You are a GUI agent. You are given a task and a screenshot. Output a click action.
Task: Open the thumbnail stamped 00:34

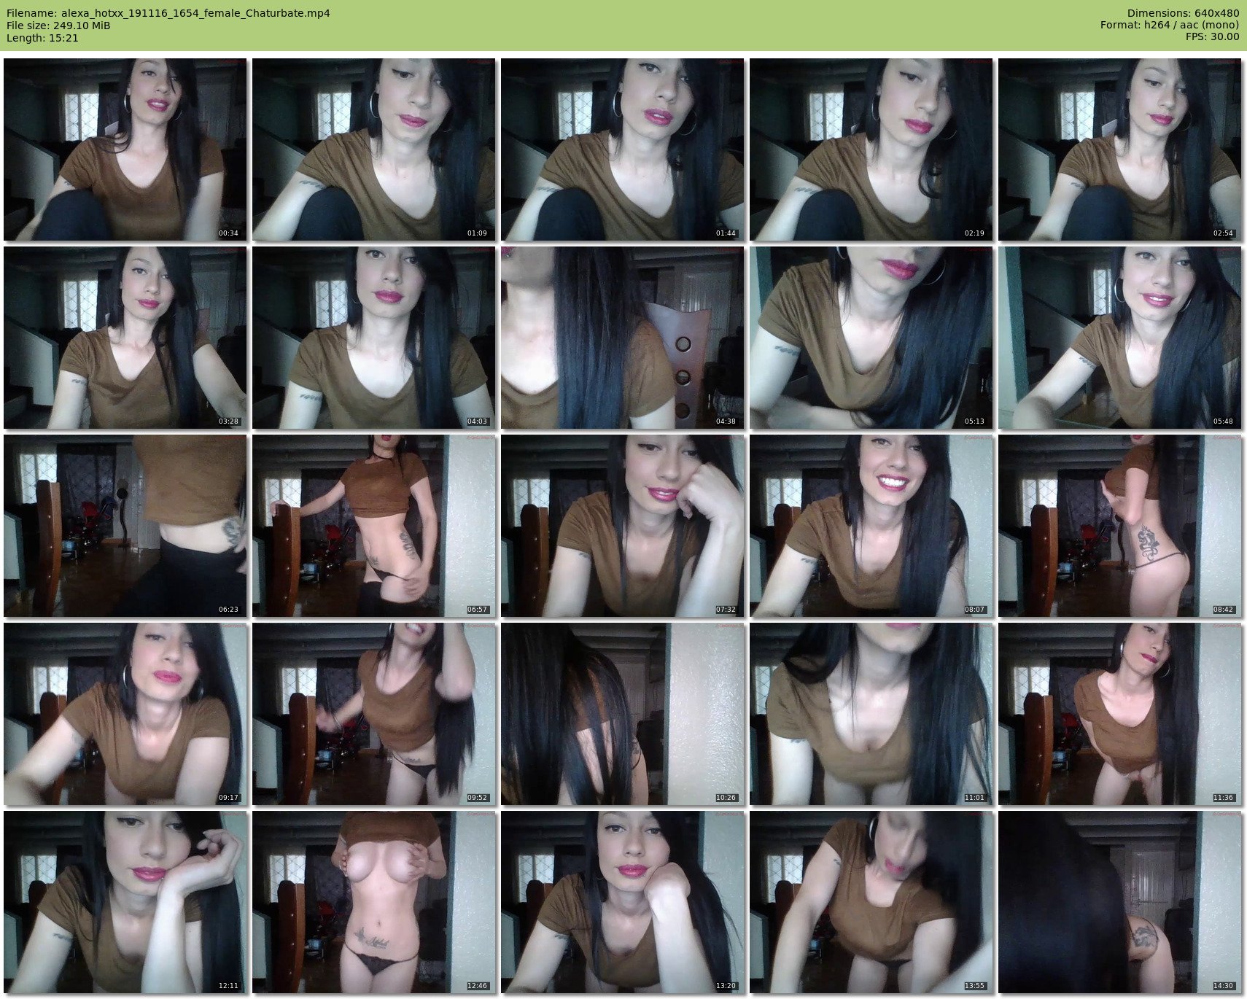tap(125, 149)
